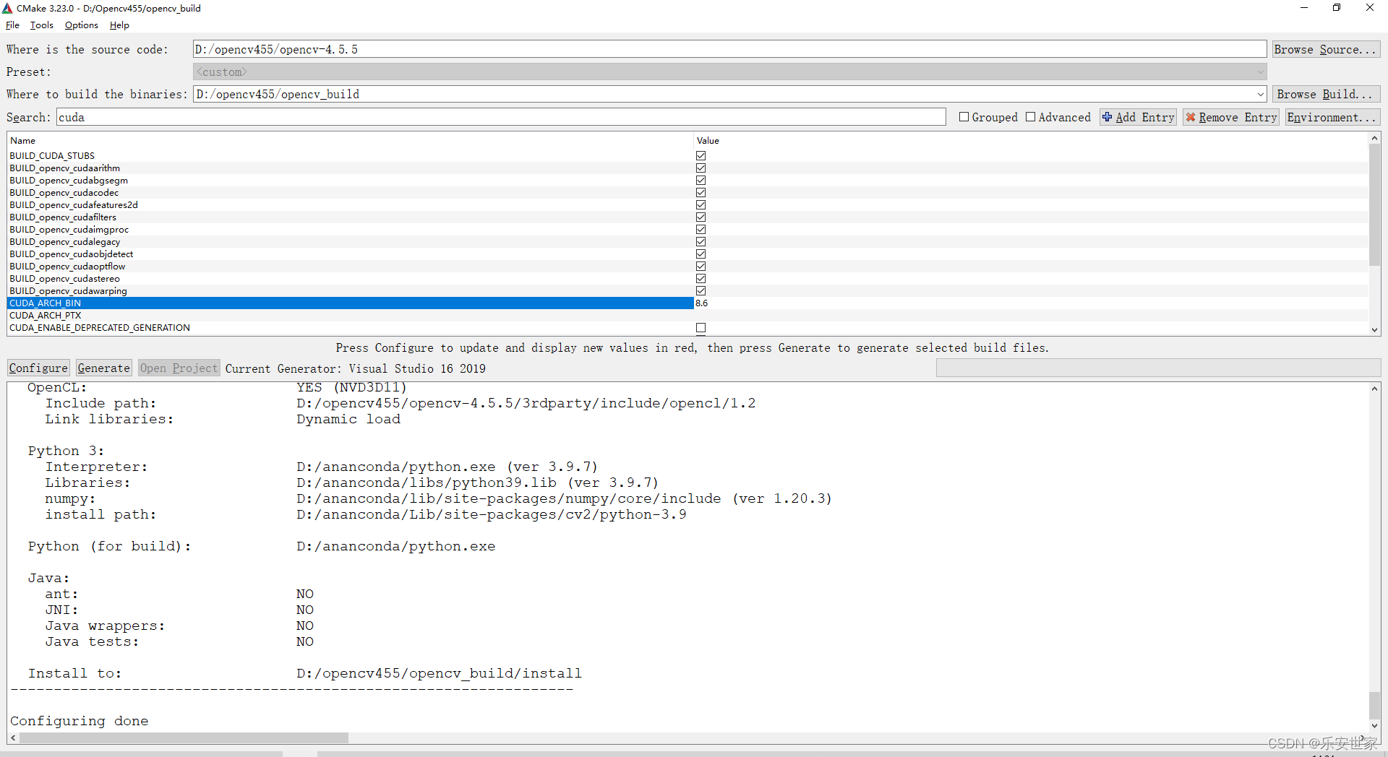Screen dimensions: 1388x757
Task: Uncheck BUILD_opencv_cudaimgproc checkbox
Action: (x=701, y=230)
